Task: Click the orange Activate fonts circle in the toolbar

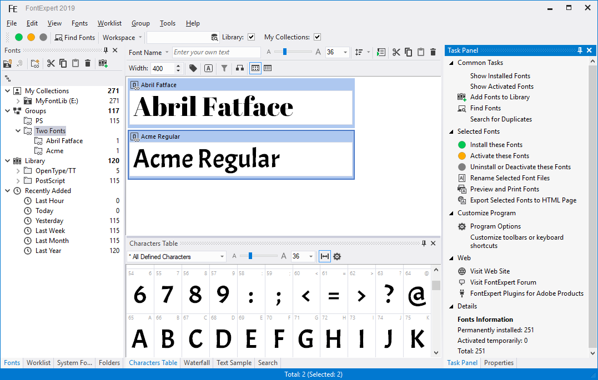Action: click(31, 37)
